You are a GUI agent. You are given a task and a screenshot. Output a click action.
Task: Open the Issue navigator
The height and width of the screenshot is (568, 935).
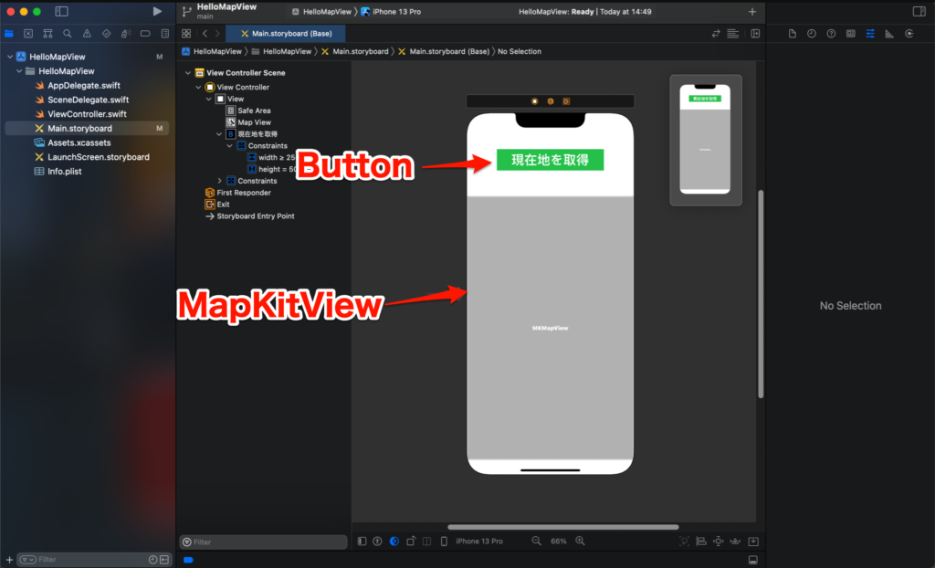tap(88, 33)
